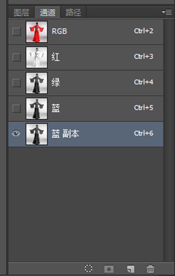Select the 红 channel name
Screen dimensions: 175x276
tap(55, 57)
